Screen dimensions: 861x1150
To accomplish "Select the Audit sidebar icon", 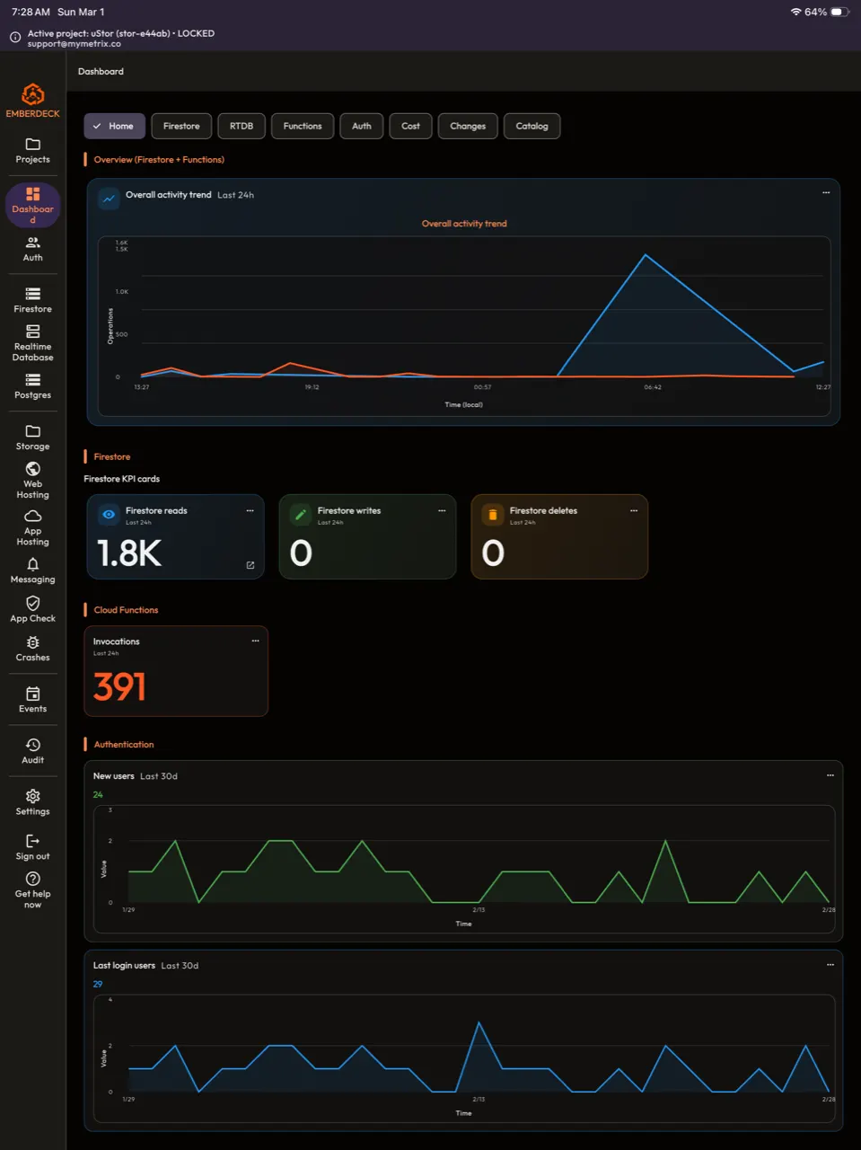I will click(32, 746).
